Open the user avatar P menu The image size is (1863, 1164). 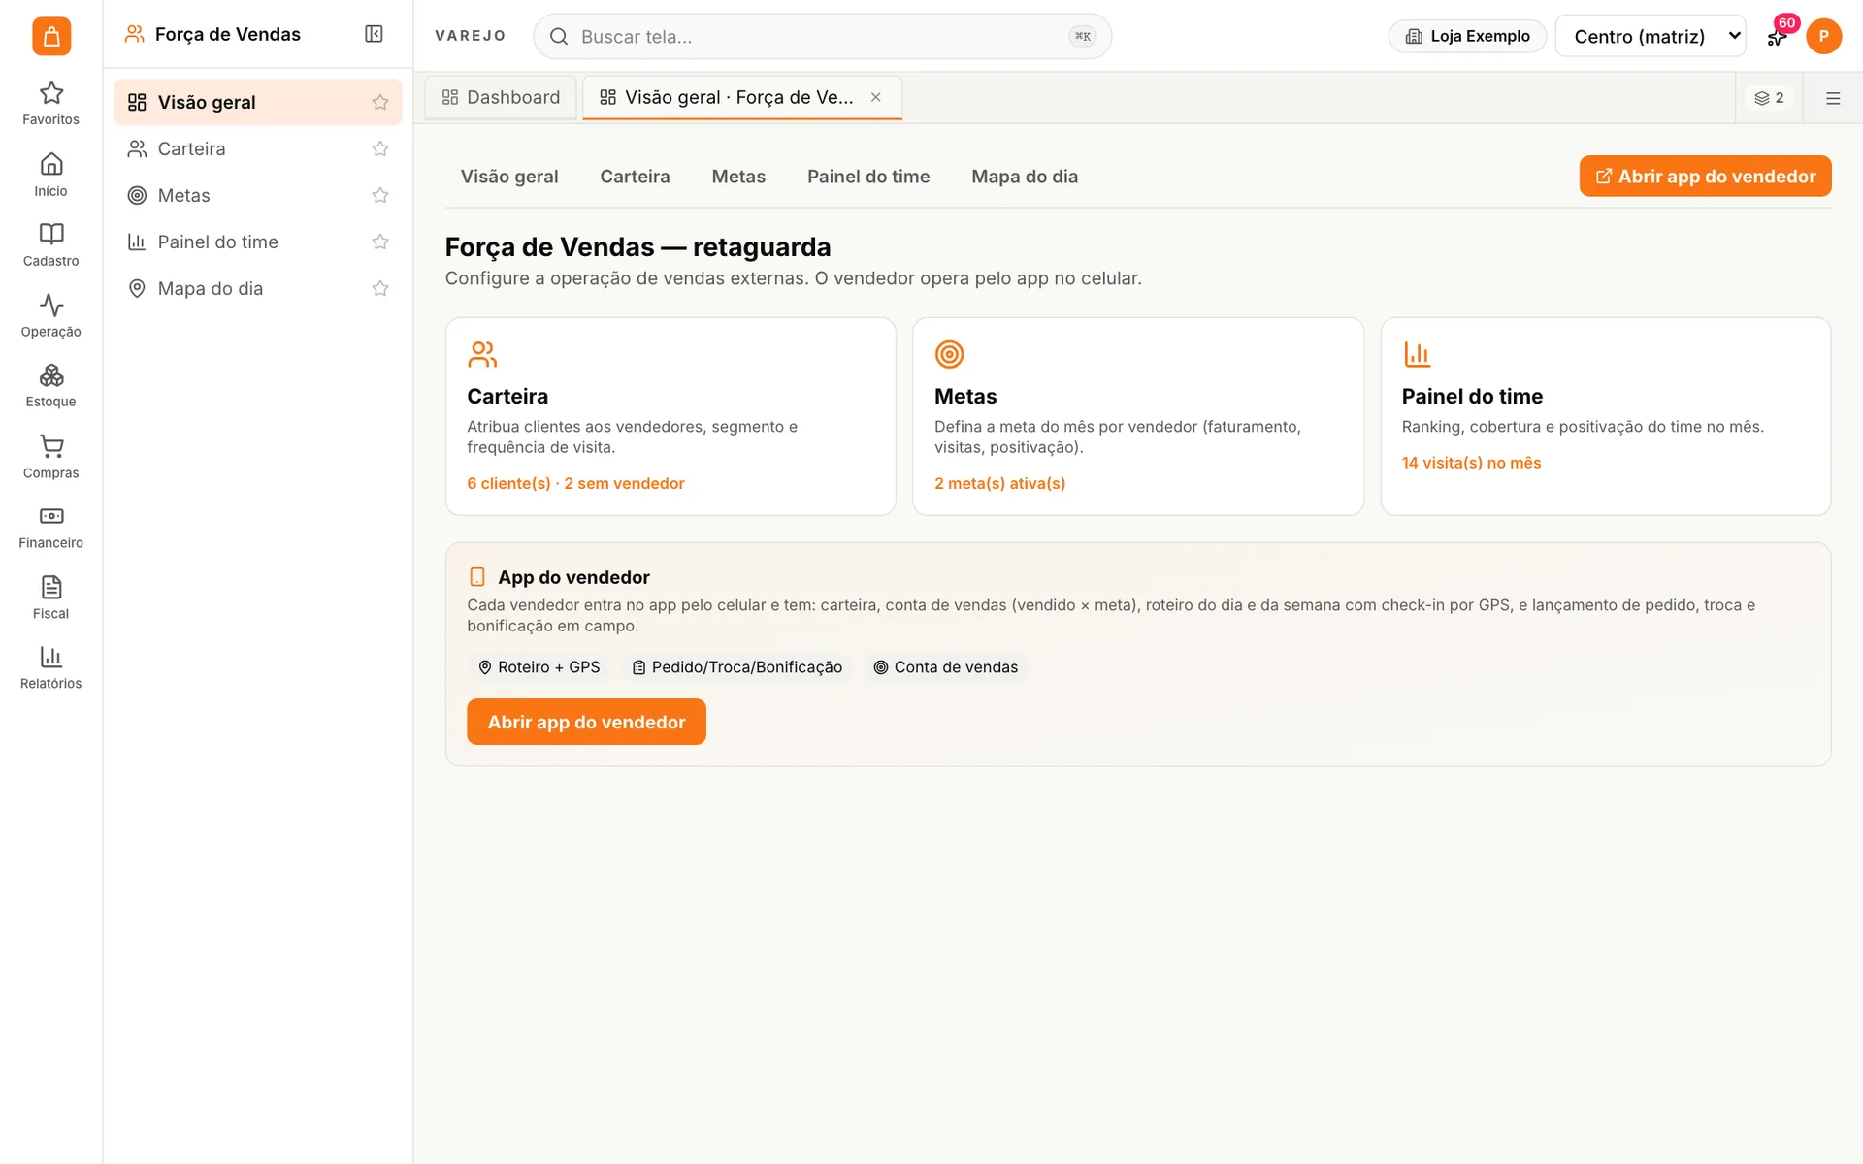click(x=1823, y=36)
